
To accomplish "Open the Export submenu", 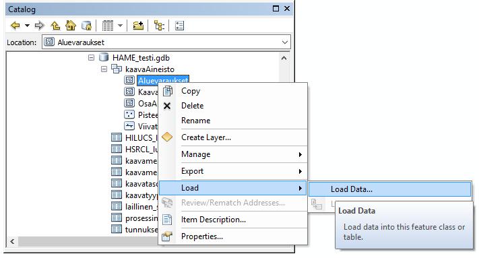I will click(233, 171).
